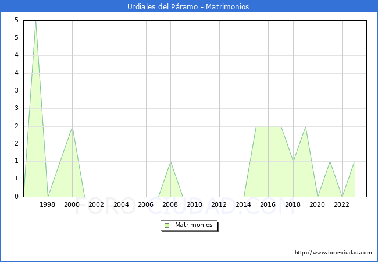Click the 1998 x-axis label
378x262 pixels.
click(47, 204)
